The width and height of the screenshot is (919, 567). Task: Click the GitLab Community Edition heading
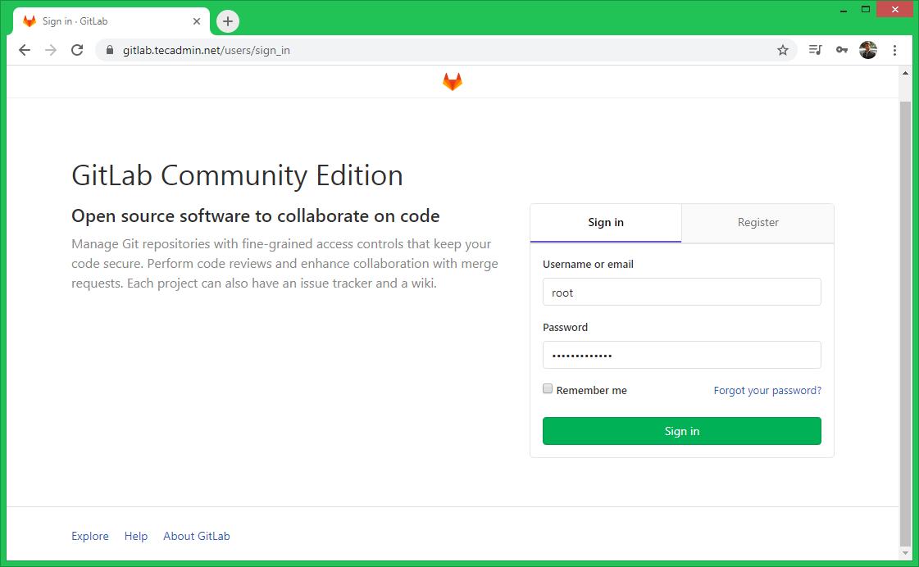(238, 175)
